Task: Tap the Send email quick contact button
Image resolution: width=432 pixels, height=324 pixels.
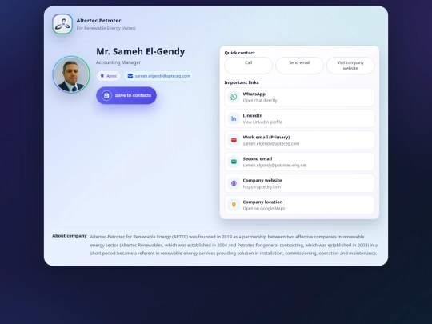Action: (x=299, y=66)
